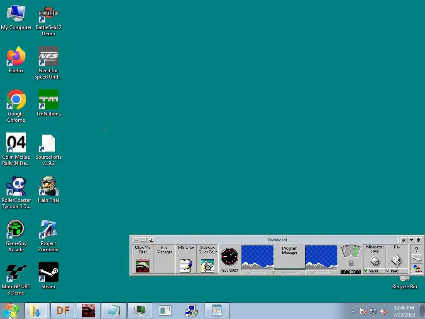The image size is (425, 319).
Task: Launch MS Write from Dashboard
Action: click(x=186, y=259)
